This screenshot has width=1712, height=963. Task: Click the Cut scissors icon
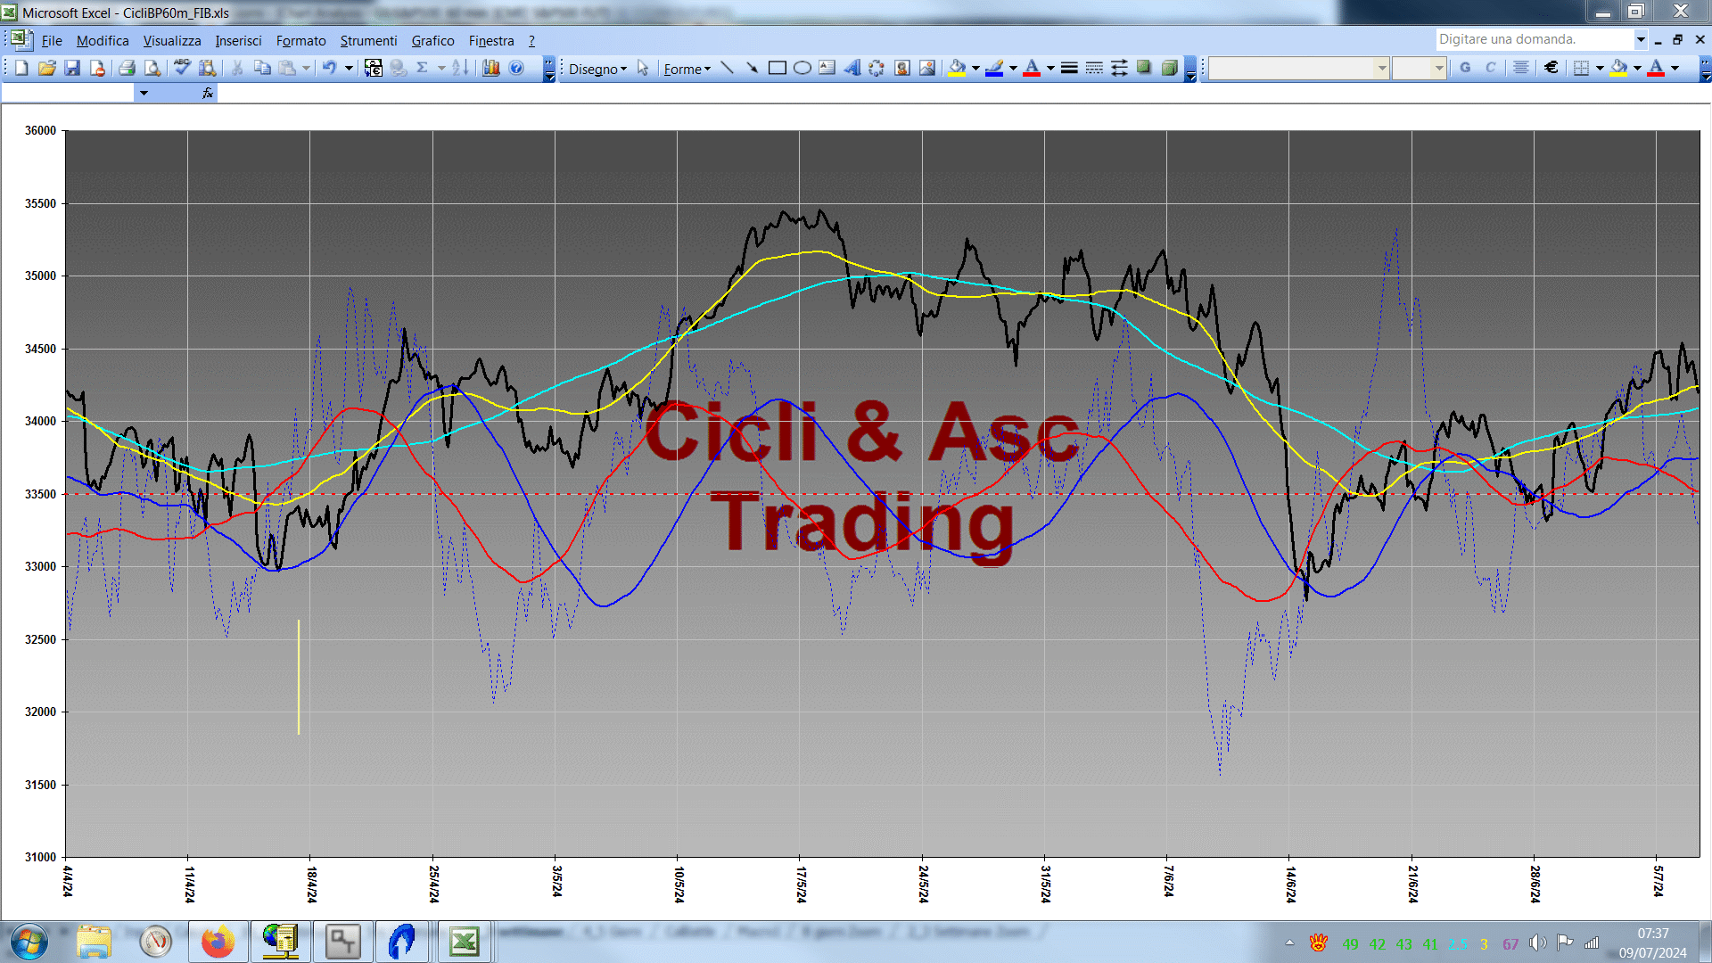click(x=236, y=68)
